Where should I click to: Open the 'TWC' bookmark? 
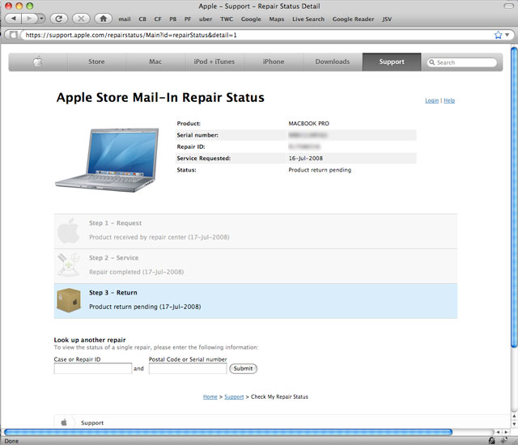(x=227, y=19)
